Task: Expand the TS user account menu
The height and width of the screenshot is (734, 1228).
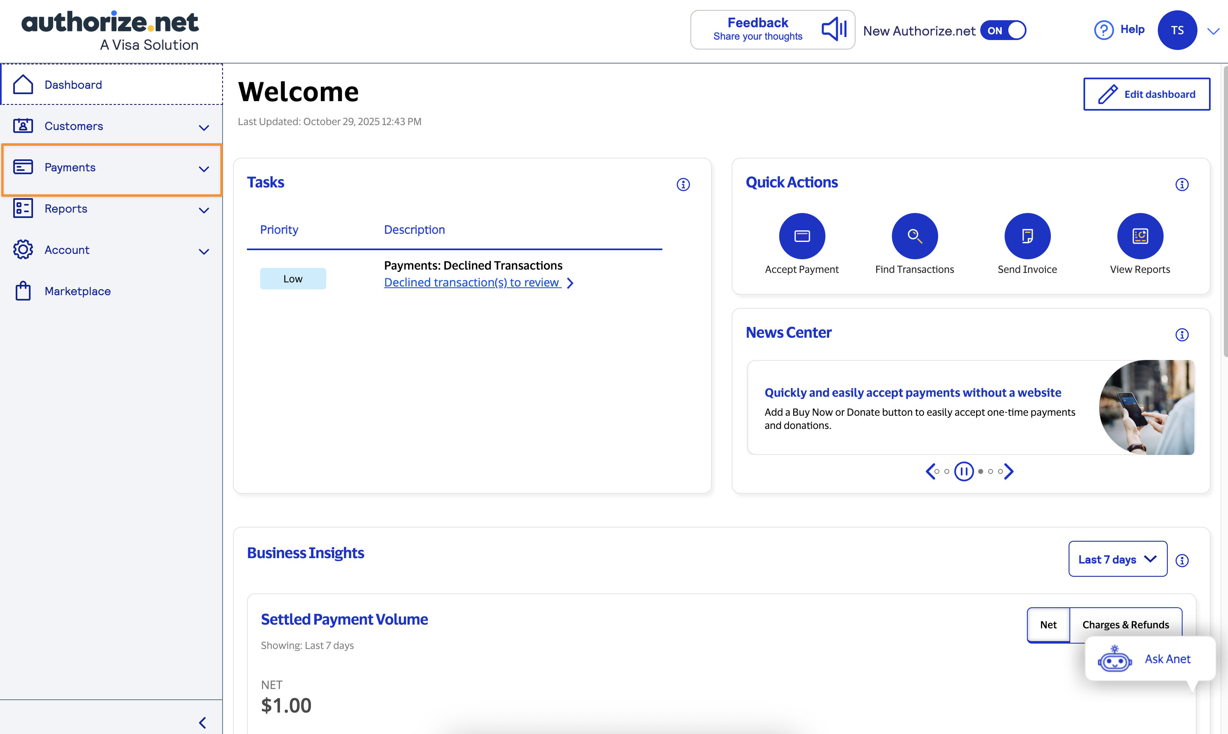Action: pos(1213,31)
